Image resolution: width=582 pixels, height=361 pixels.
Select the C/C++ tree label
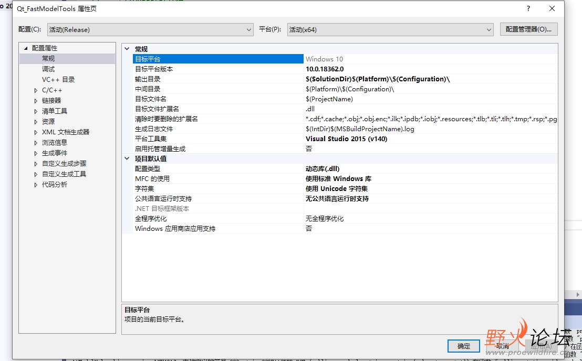tap(52, 90)
